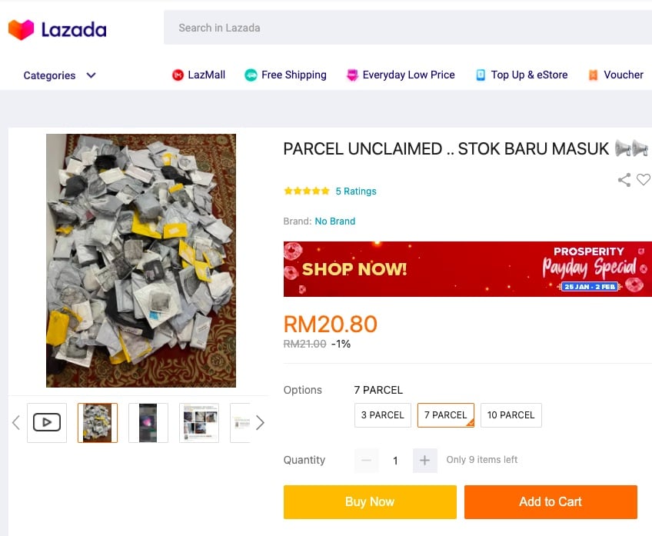The image size is (652, 536).
Task: Choose the 10 PARCEL option
Action: coord(511,415)
